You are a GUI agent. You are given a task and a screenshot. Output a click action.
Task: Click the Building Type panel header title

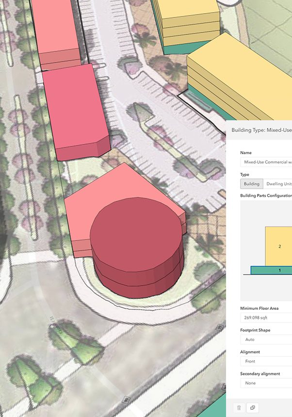click(x=261, y=130)
